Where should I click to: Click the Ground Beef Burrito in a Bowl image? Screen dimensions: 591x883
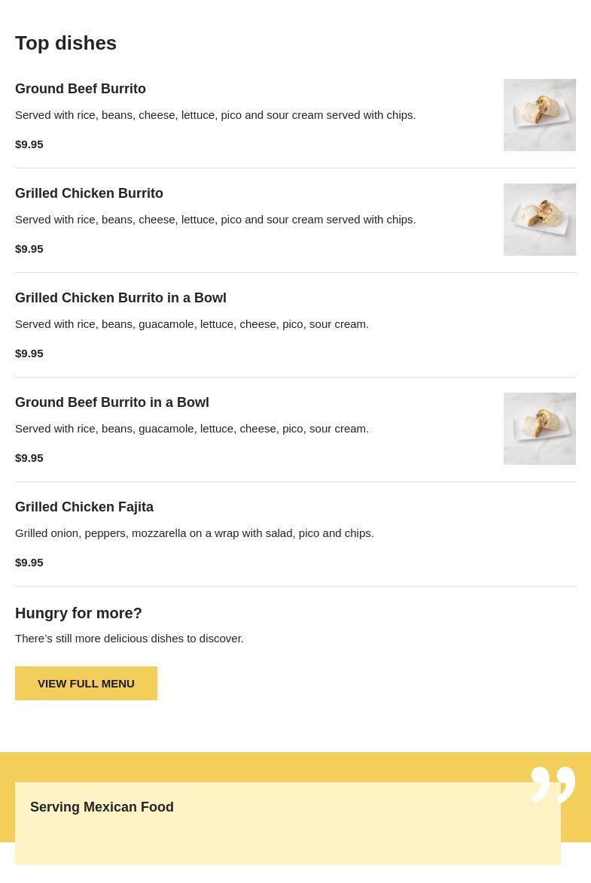pos(539,429)
